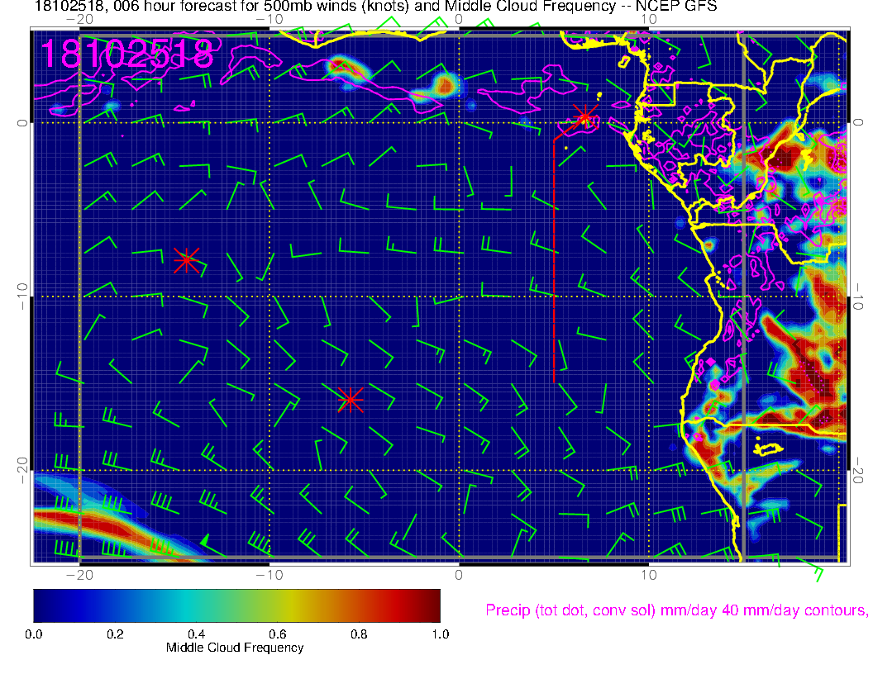Click the red dashed vertical line at 5°E
Screen dimensions: 873x674
click(x=554, y=264)
